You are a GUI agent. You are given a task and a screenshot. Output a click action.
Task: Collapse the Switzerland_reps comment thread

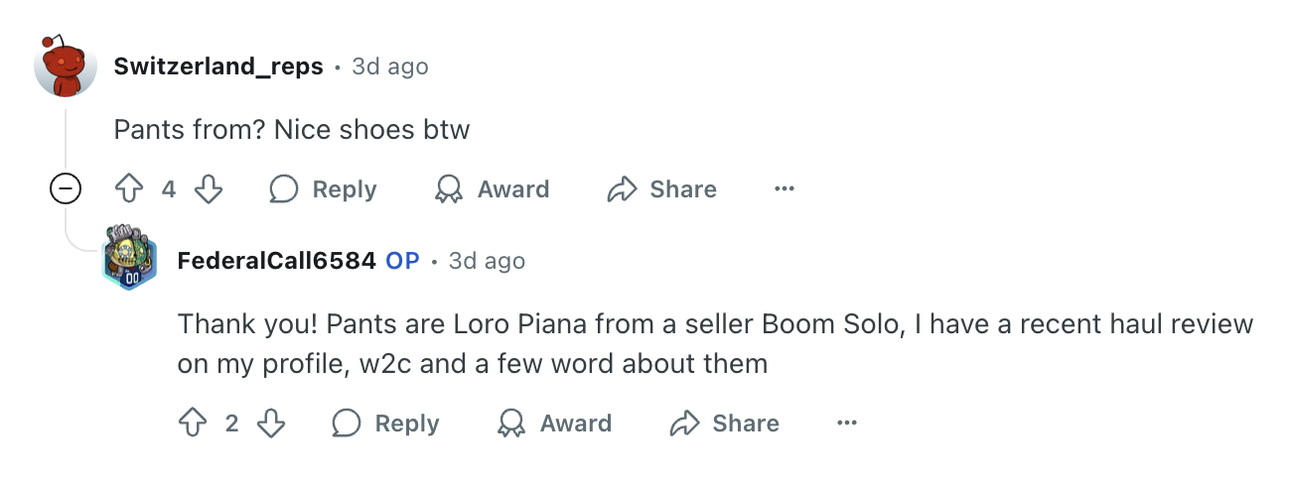[66, 188]
